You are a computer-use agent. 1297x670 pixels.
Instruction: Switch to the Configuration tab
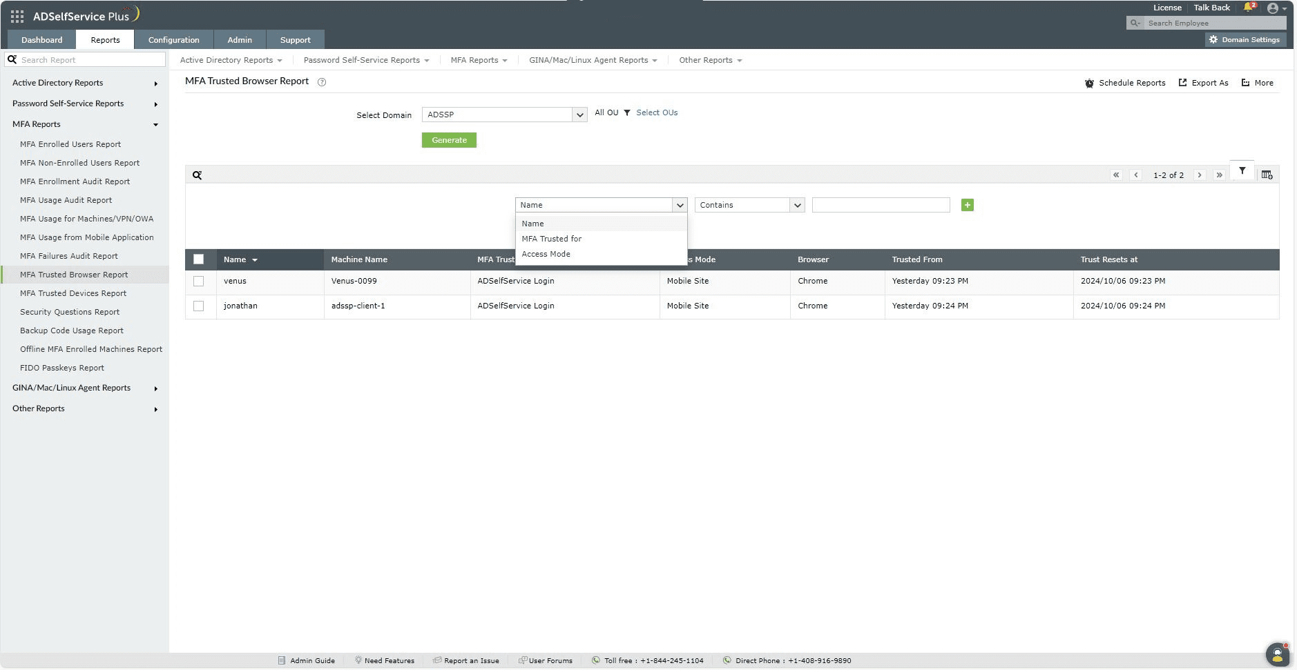click(x=173, y=40)
